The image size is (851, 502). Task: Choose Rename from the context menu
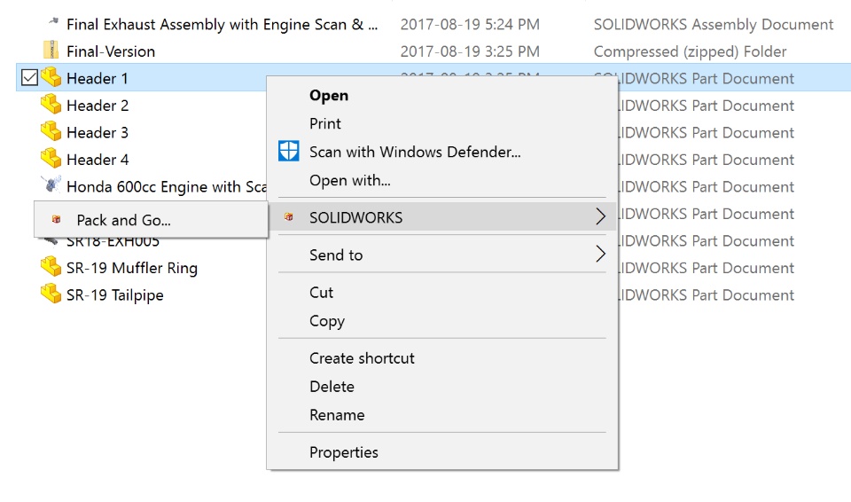(x=337, y=414)
